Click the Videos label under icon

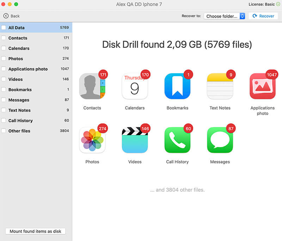click(x=135, y=162)
